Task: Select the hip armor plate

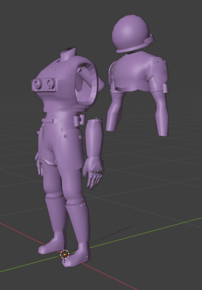Action: pos(69,149)
